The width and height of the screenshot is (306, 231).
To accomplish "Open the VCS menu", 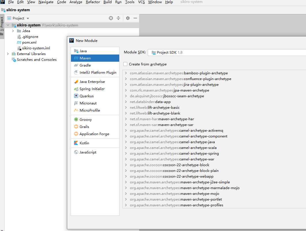I will (141, 2).
